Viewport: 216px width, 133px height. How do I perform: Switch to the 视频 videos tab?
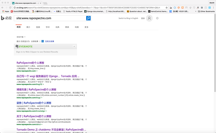38,27
